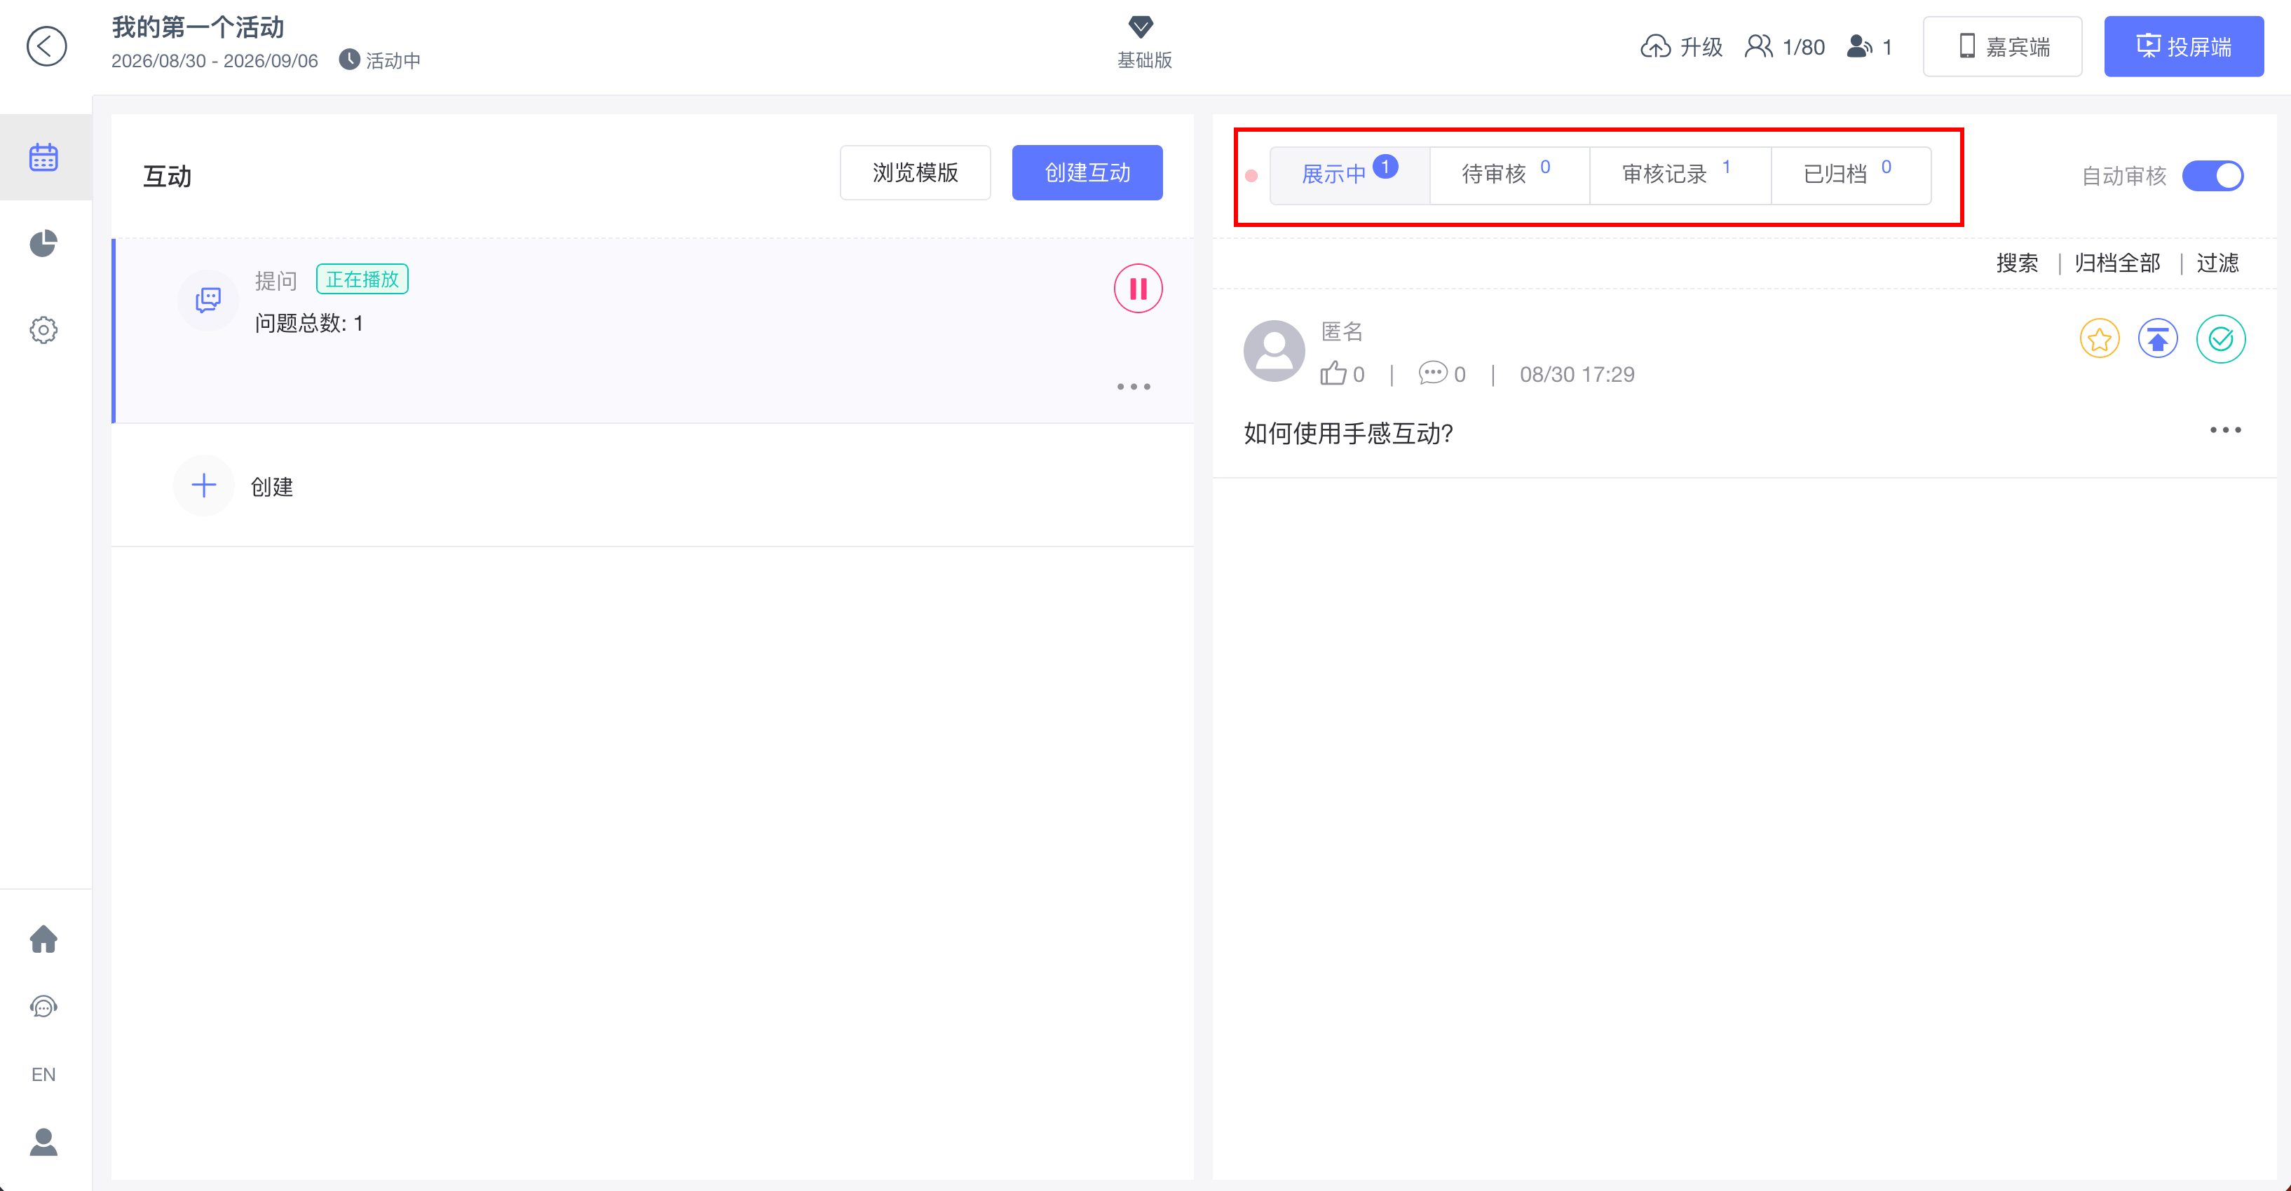
Task: Open replies with the comment bubble icon
Action: [x=1432, y=373]
